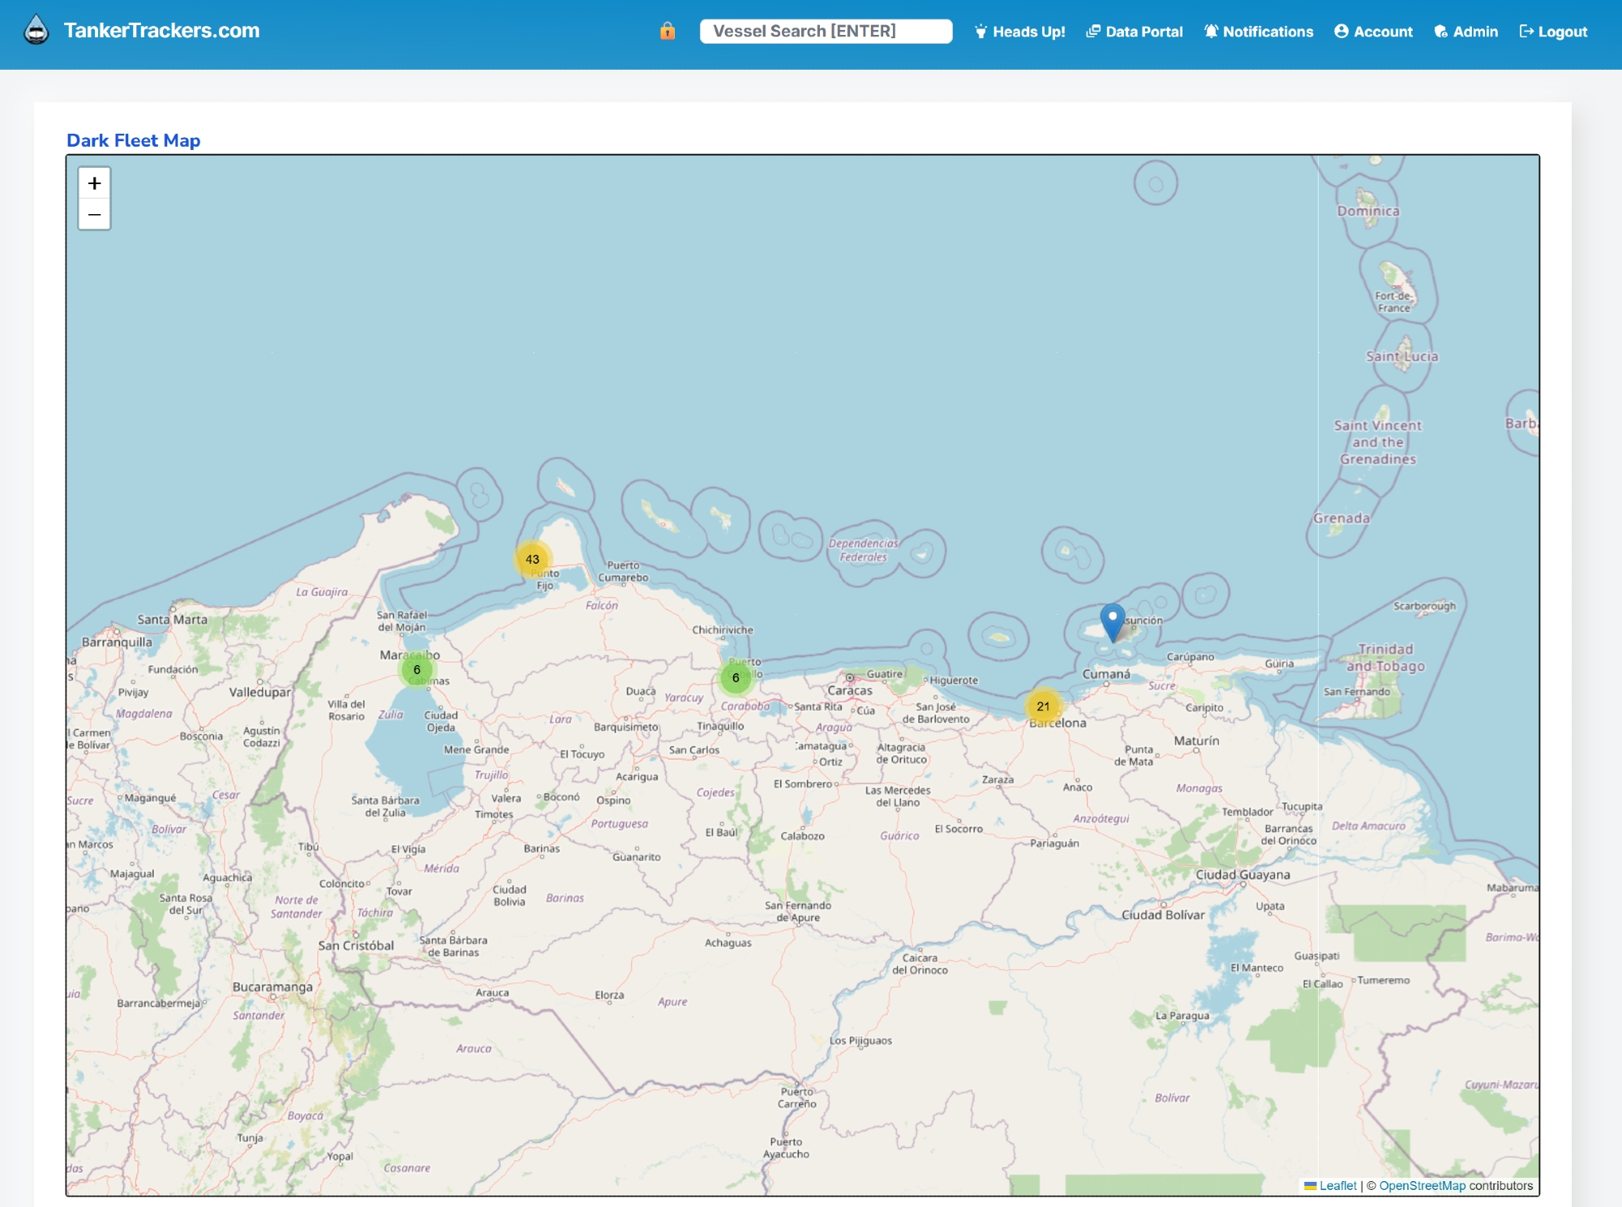Viewport: 1622px width, 1207px height.
Task: Click the Dark Fleet Map heading
Action: pyautogui.click(x=133, y=140)
